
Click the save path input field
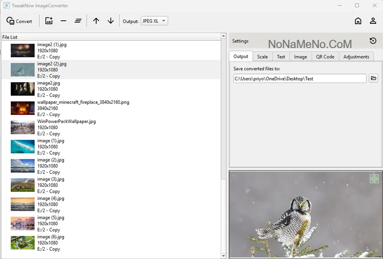[x=299, y=78]
